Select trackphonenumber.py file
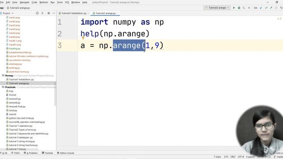 tap(20, 53)
